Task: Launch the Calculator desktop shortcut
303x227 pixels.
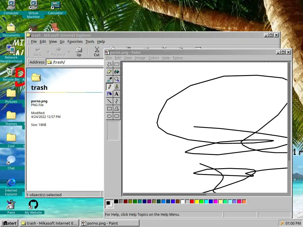Action: pos(55,8)
